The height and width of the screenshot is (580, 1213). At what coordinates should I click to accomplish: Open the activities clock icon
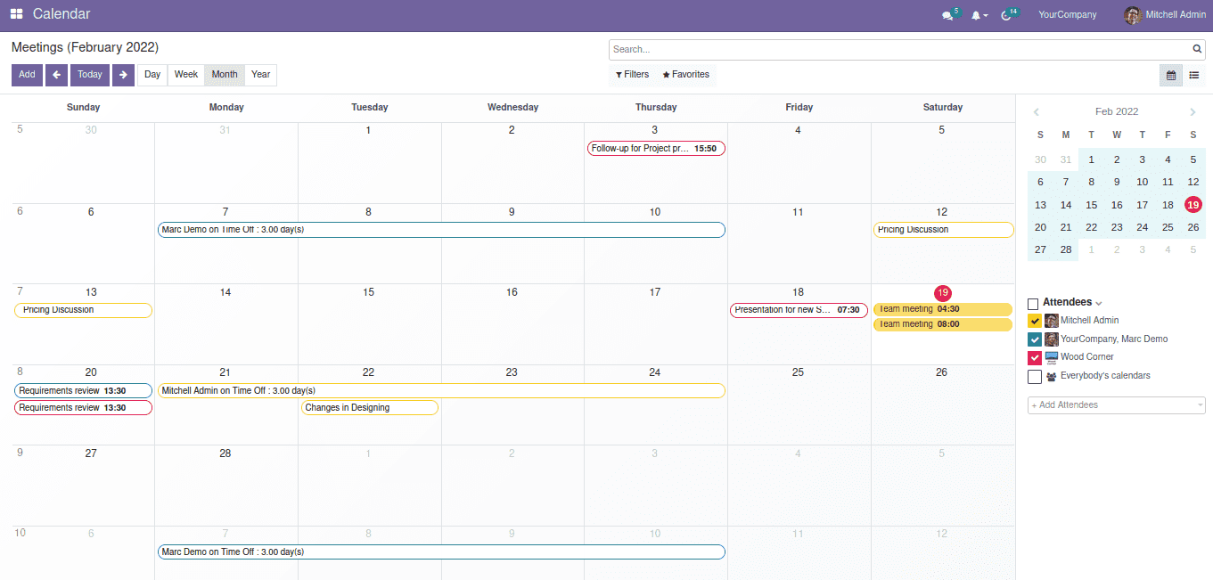pyautogui.click(x=1006, y=16)
